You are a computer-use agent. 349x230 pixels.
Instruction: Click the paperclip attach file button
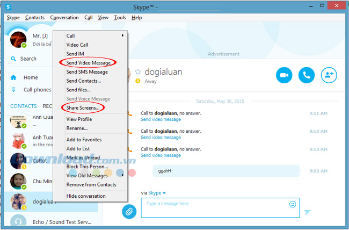[x=129, y=211]
